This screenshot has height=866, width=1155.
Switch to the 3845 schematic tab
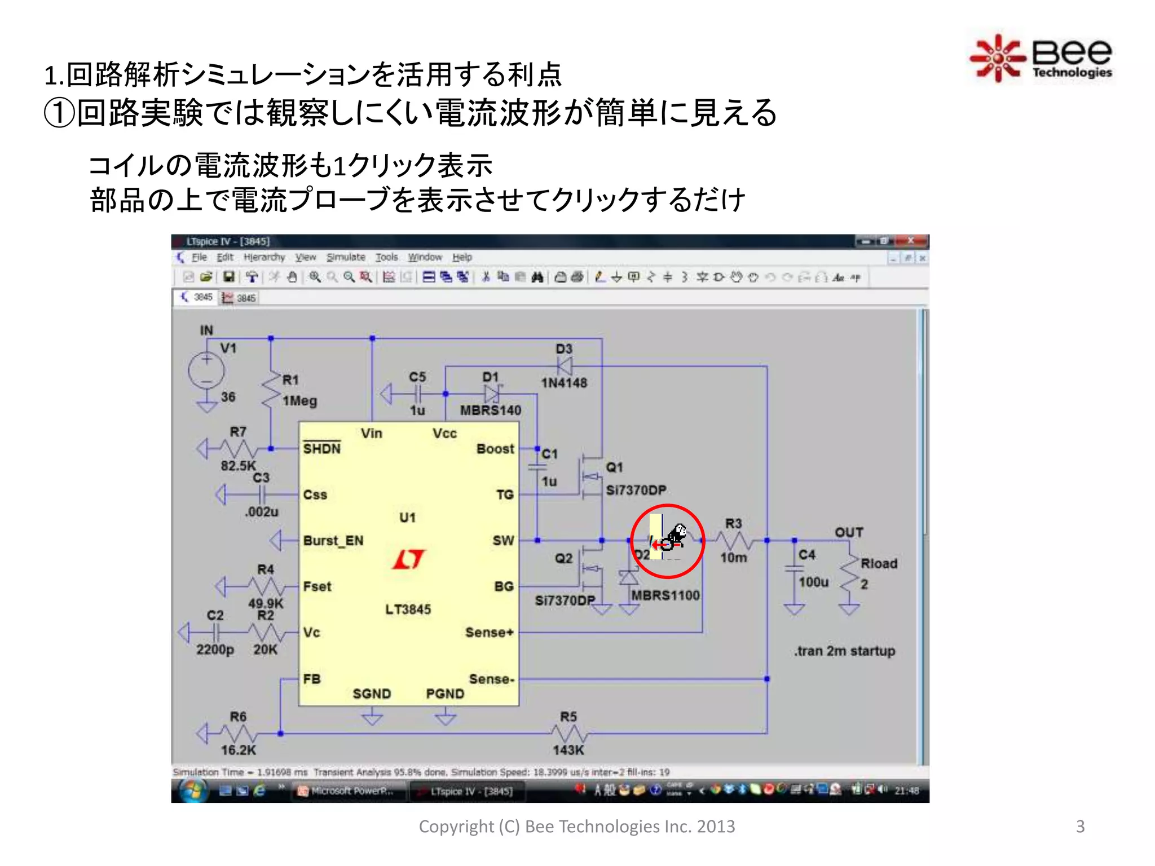tap(196, 297)
